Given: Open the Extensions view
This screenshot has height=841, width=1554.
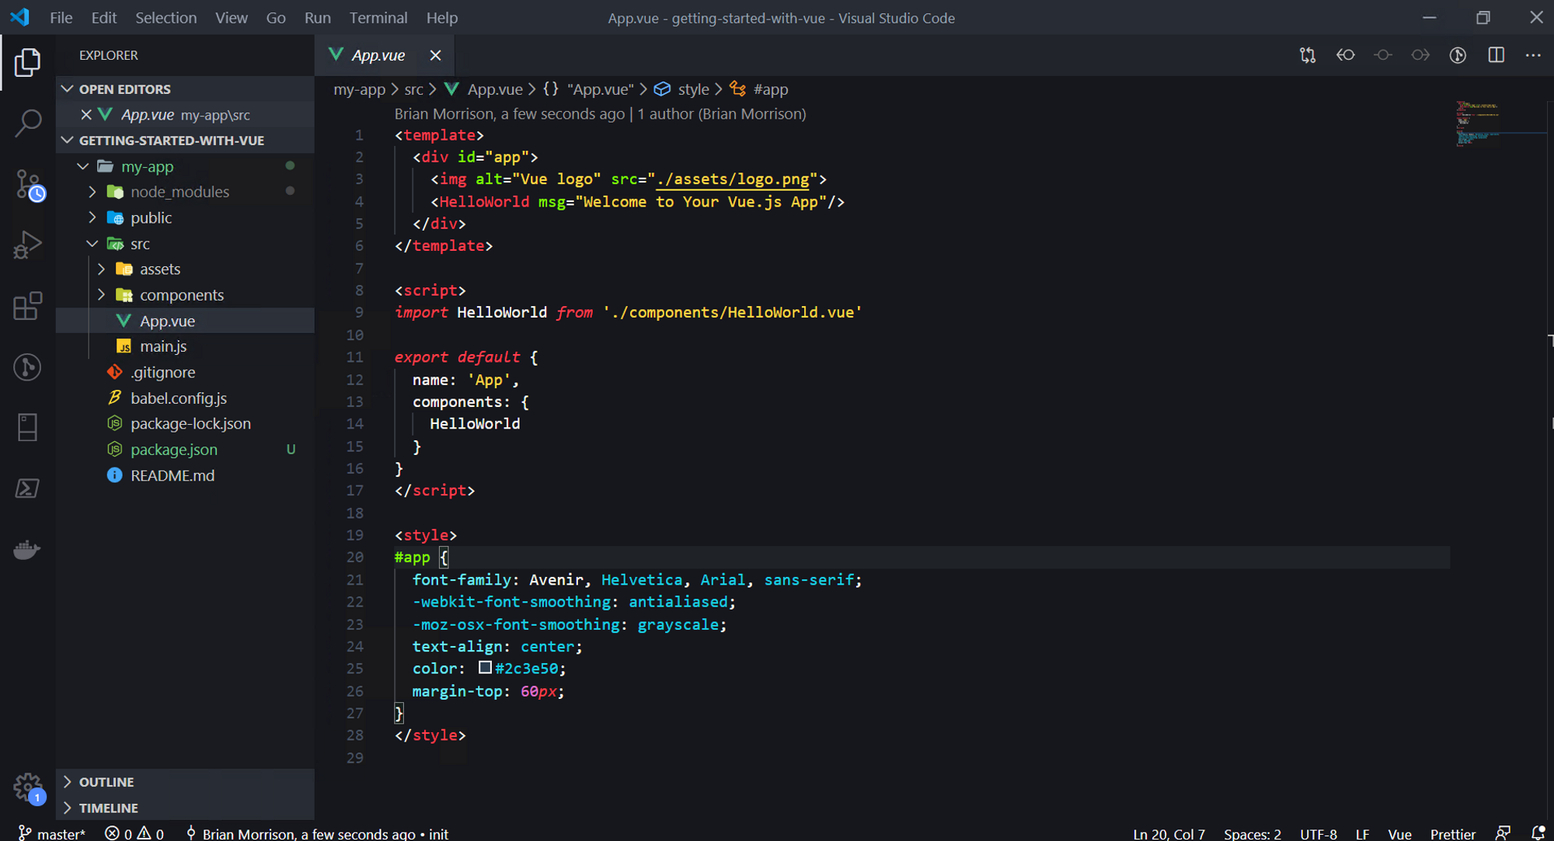Looking at the screenshot, I should point(27,306).
